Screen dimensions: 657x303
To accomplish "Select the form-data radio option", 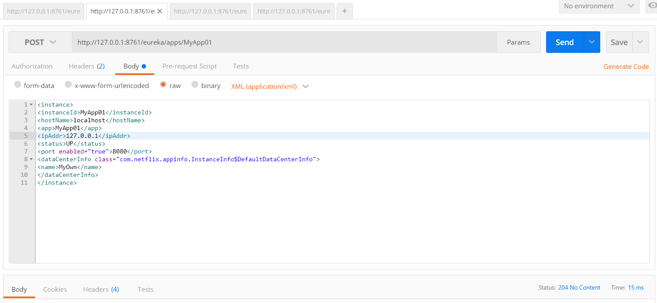I will point(17,85).
